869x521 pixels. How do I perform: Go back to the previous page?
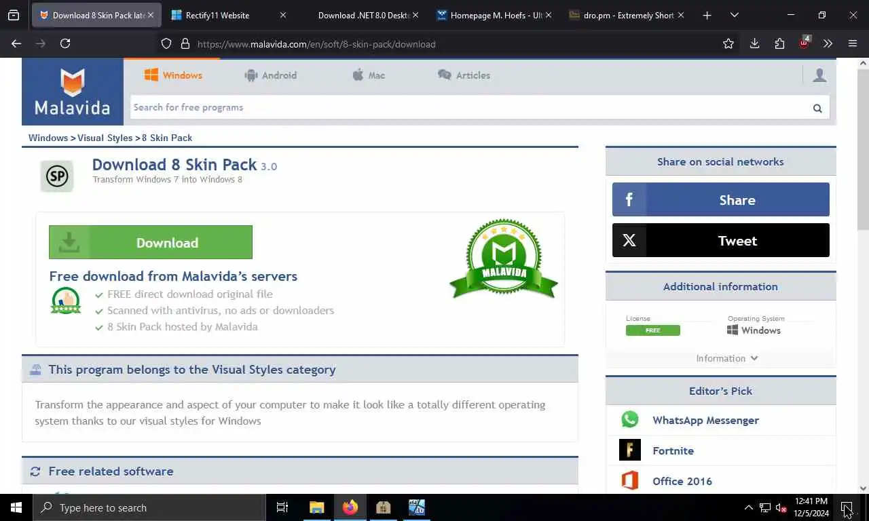click(16, 43)
